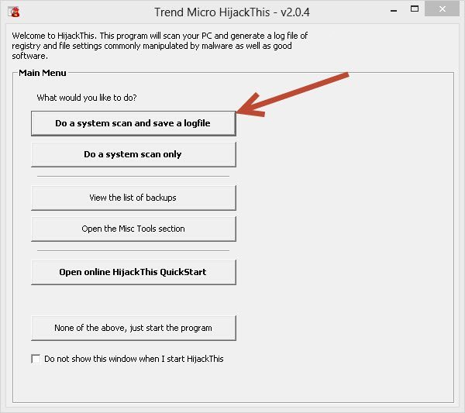Start a system scan and save a logfile
The image size is (465, 413).
point(133,123)
